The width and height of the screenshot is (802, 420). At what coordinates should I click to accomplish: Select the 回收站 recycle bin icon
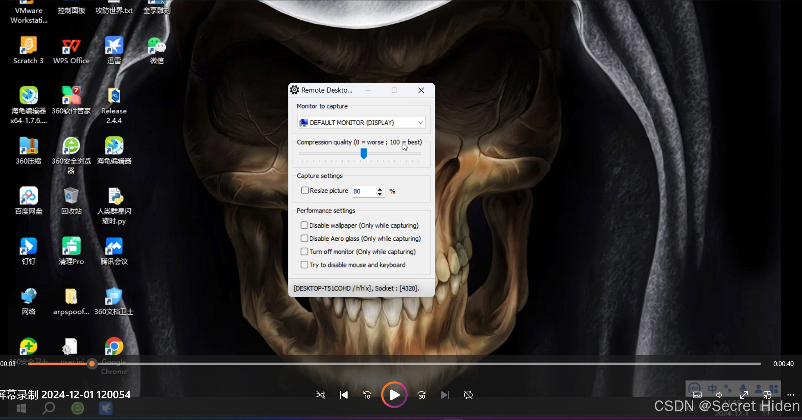71,201
